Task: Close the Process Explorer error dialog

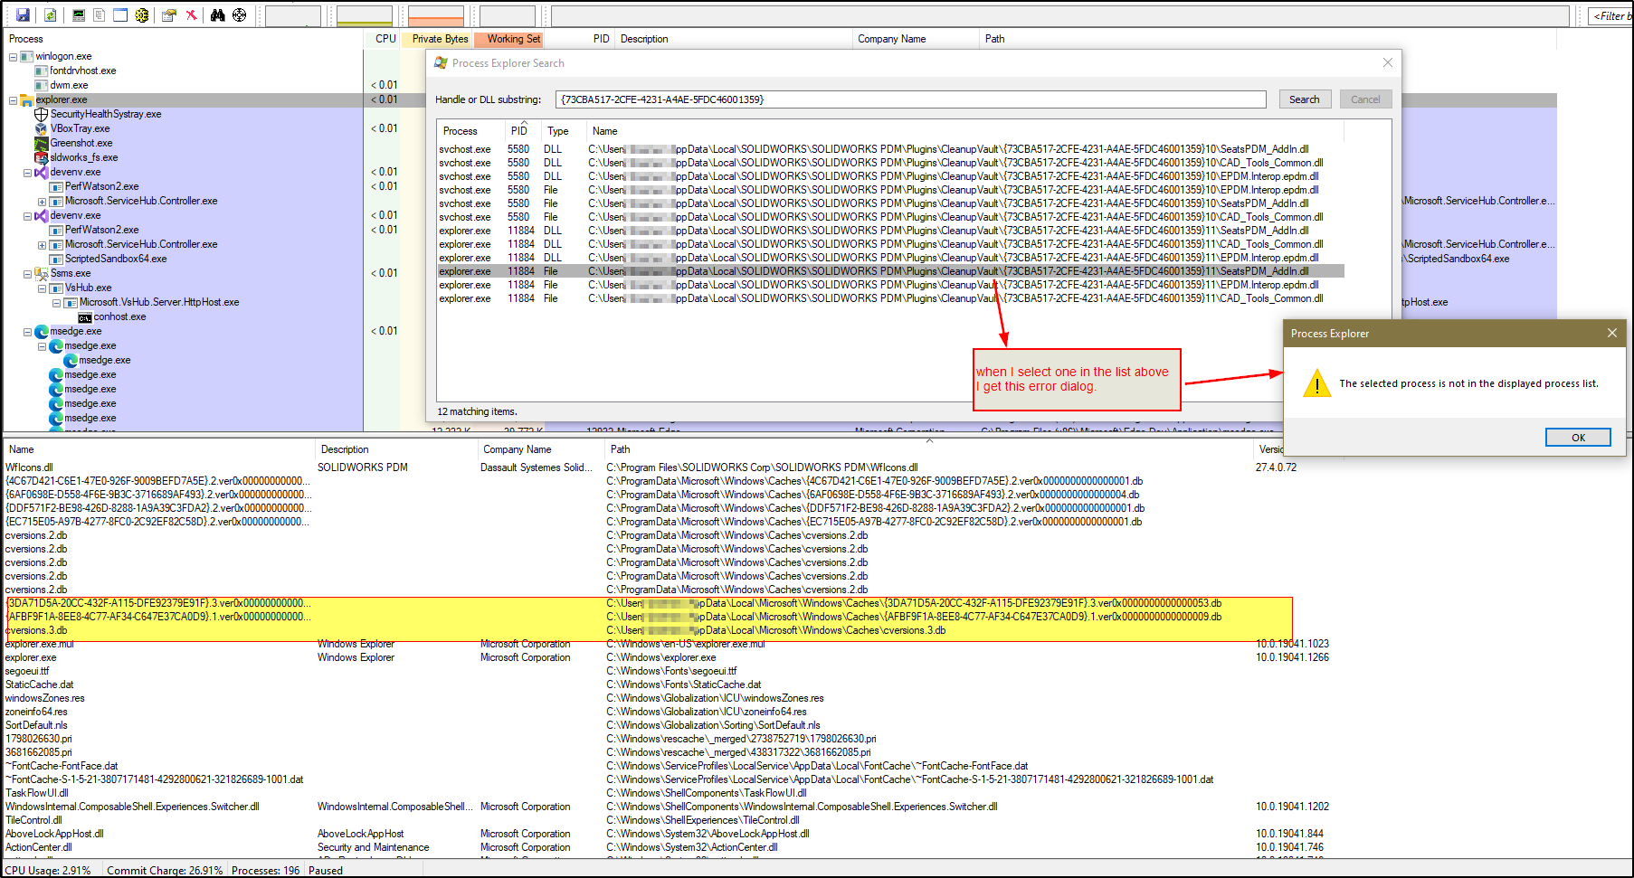Action: pos(1611,333)
